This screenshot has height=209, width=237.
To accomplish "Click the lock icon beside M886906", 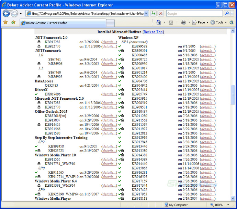I will (39, 64).
